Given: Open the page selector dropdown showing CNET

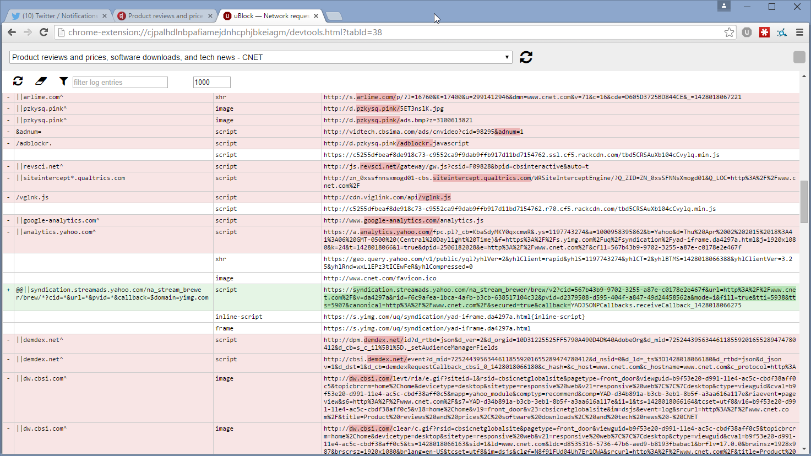Looking at the screenshot, I should tap(261, 57).
